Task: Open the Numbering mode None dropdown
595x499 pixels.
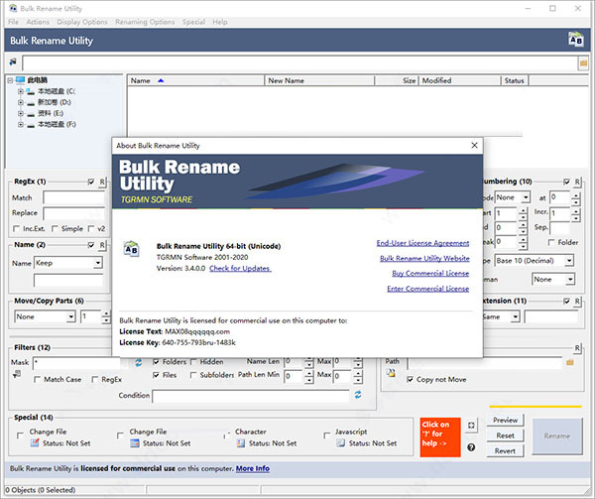Action: [526, 197]
